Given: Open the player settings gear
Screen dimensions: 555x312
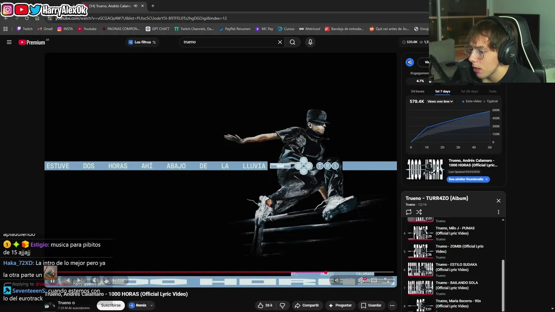Looking at the screenshot, I should click(x=361, y=280).
